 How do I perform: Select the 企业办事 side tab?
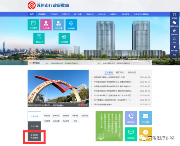click(34, 126)
